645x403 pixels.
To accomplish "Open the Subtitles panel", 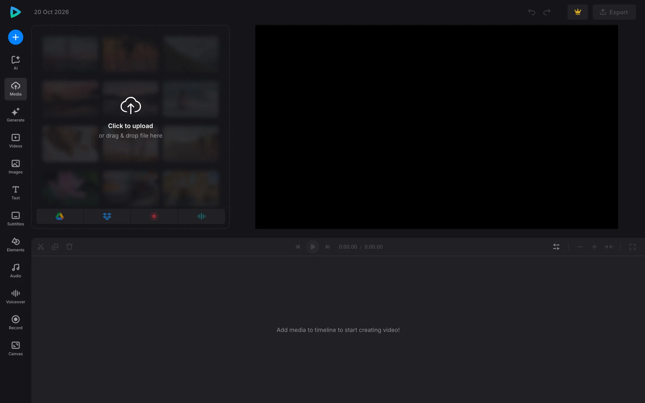I will click(16, 219).
